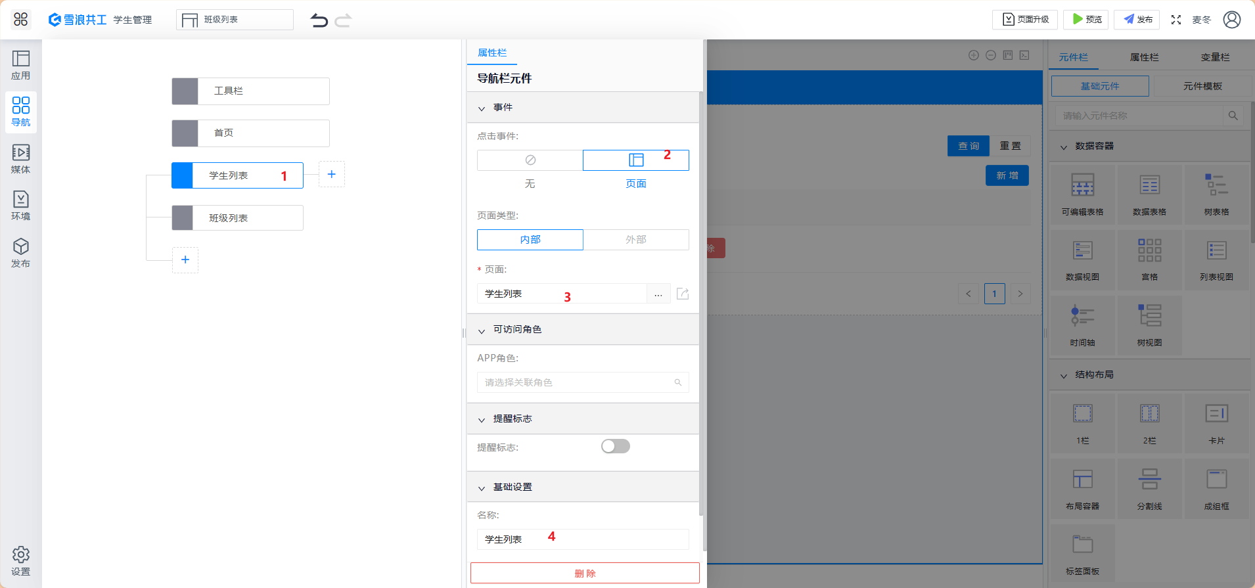
Task: Pick the 成组框 component
Action: 1217,489
